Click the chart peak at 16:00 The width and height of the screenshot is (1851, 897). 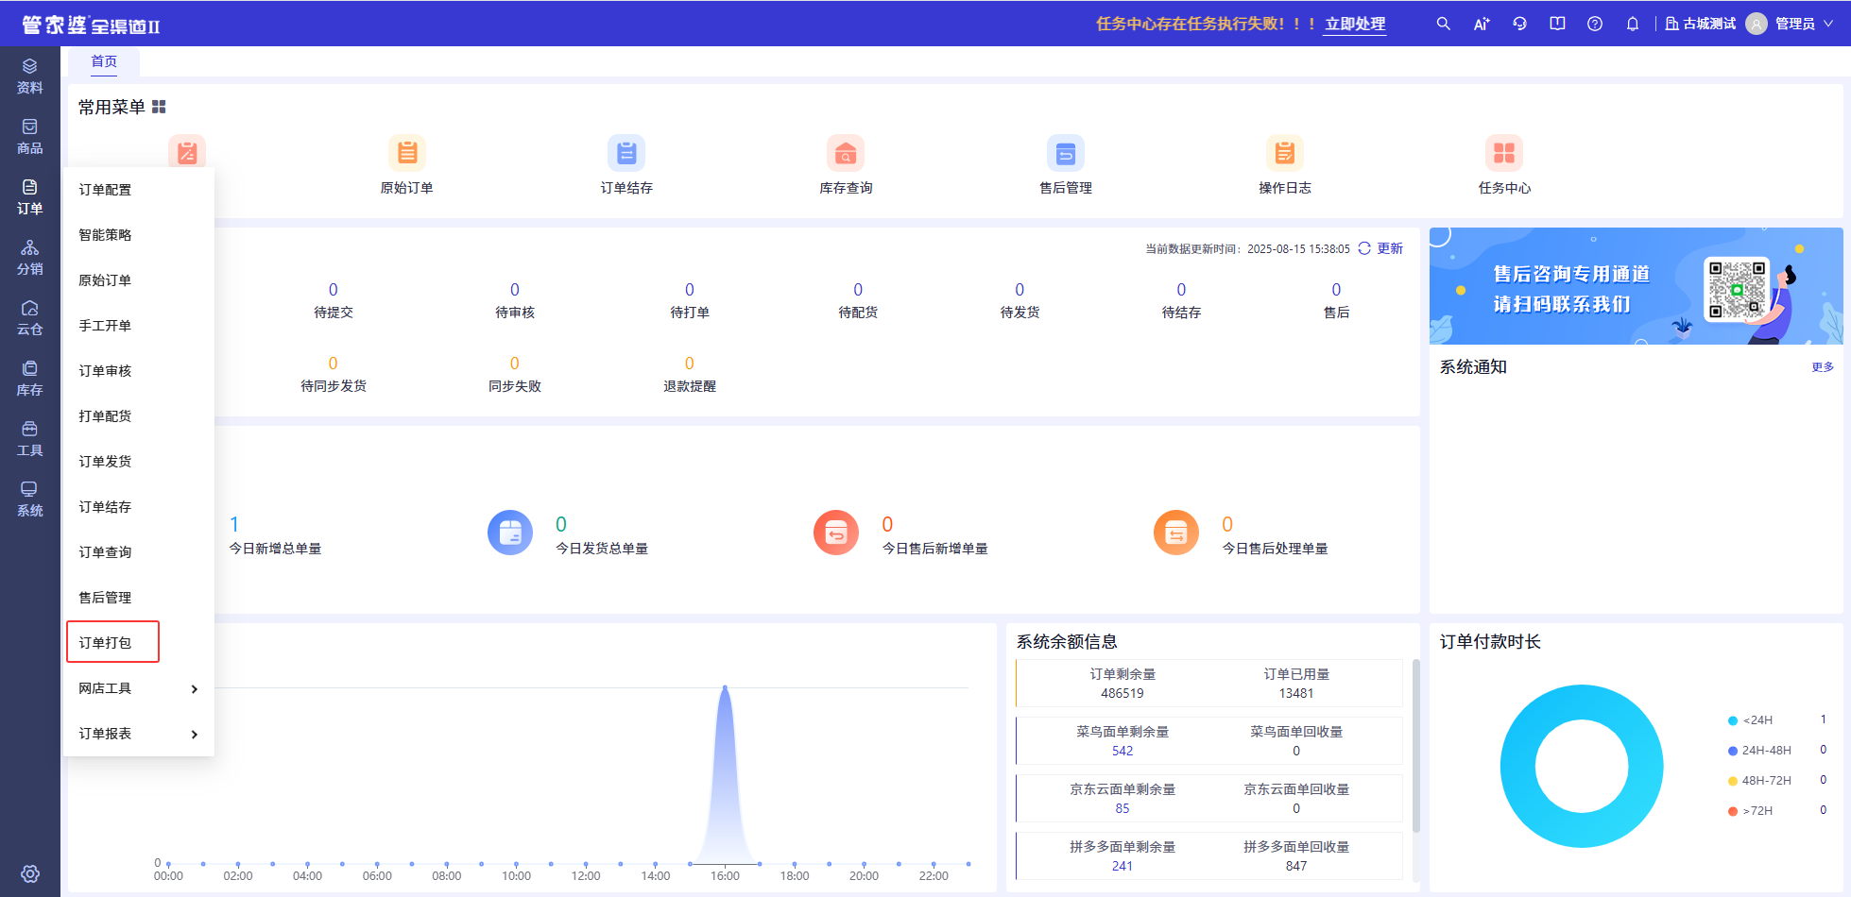[725, 687]
